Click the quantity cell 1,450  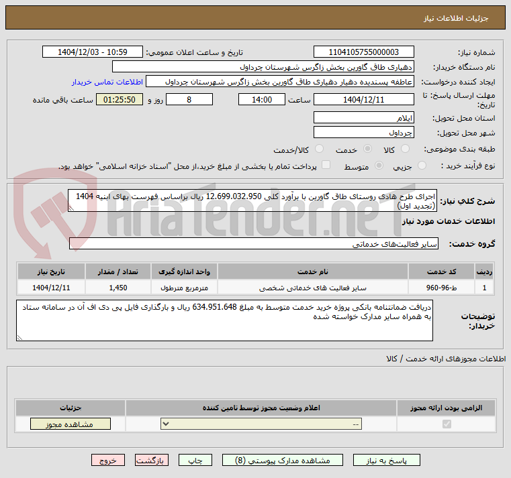click(118, 288)
